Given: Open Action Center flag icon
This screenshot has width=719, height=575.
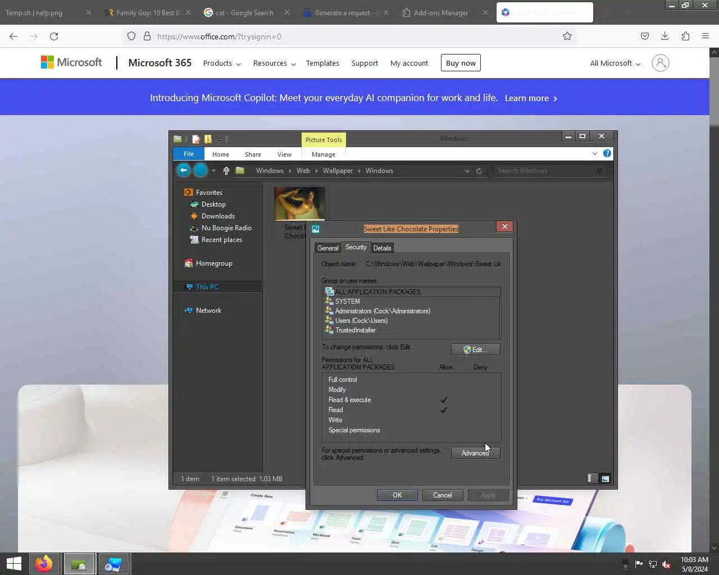Looking at the screenshot, I should click(639, 564).
